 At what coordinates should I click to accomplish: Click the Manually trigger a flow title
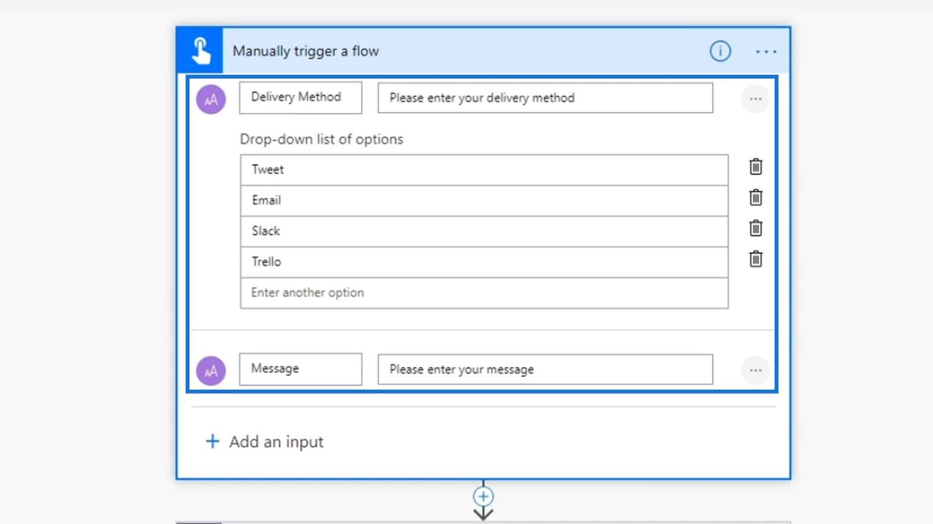click(x=305, y=51)
